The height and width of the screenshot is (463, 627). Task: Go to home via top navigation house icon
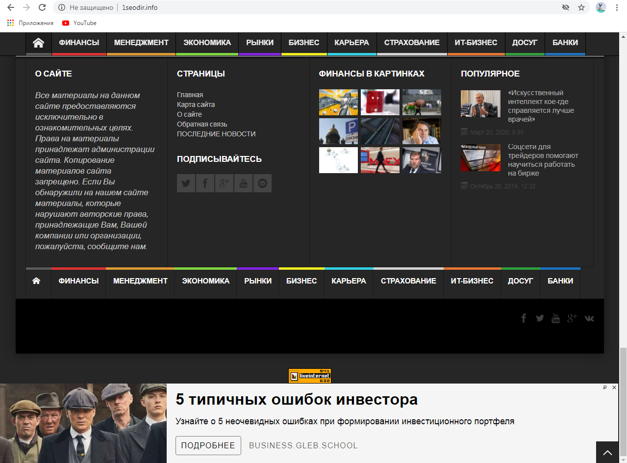pos(39,43)
